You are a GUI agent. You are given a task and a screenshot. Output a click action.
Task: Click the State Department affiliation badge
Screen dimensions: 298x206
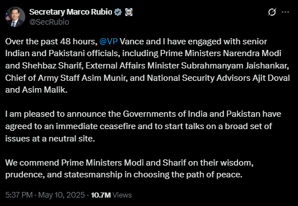click(x=129, y=12)
